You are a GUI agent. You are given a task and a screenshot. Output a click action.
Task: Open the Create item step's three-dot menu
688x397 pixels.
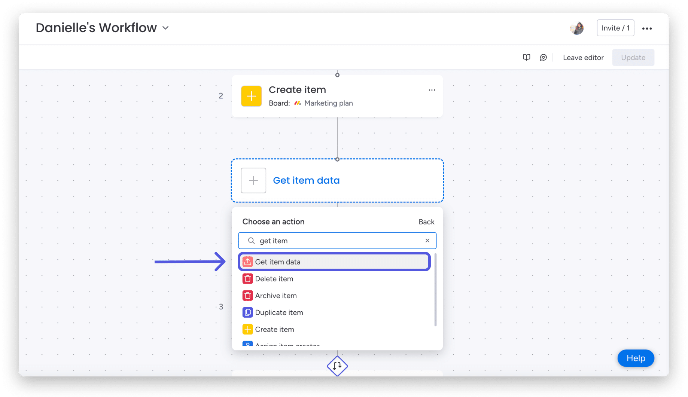(x=432, y=90)
